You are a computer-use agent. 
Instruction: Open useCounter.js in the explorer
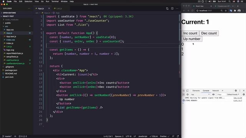13,60
